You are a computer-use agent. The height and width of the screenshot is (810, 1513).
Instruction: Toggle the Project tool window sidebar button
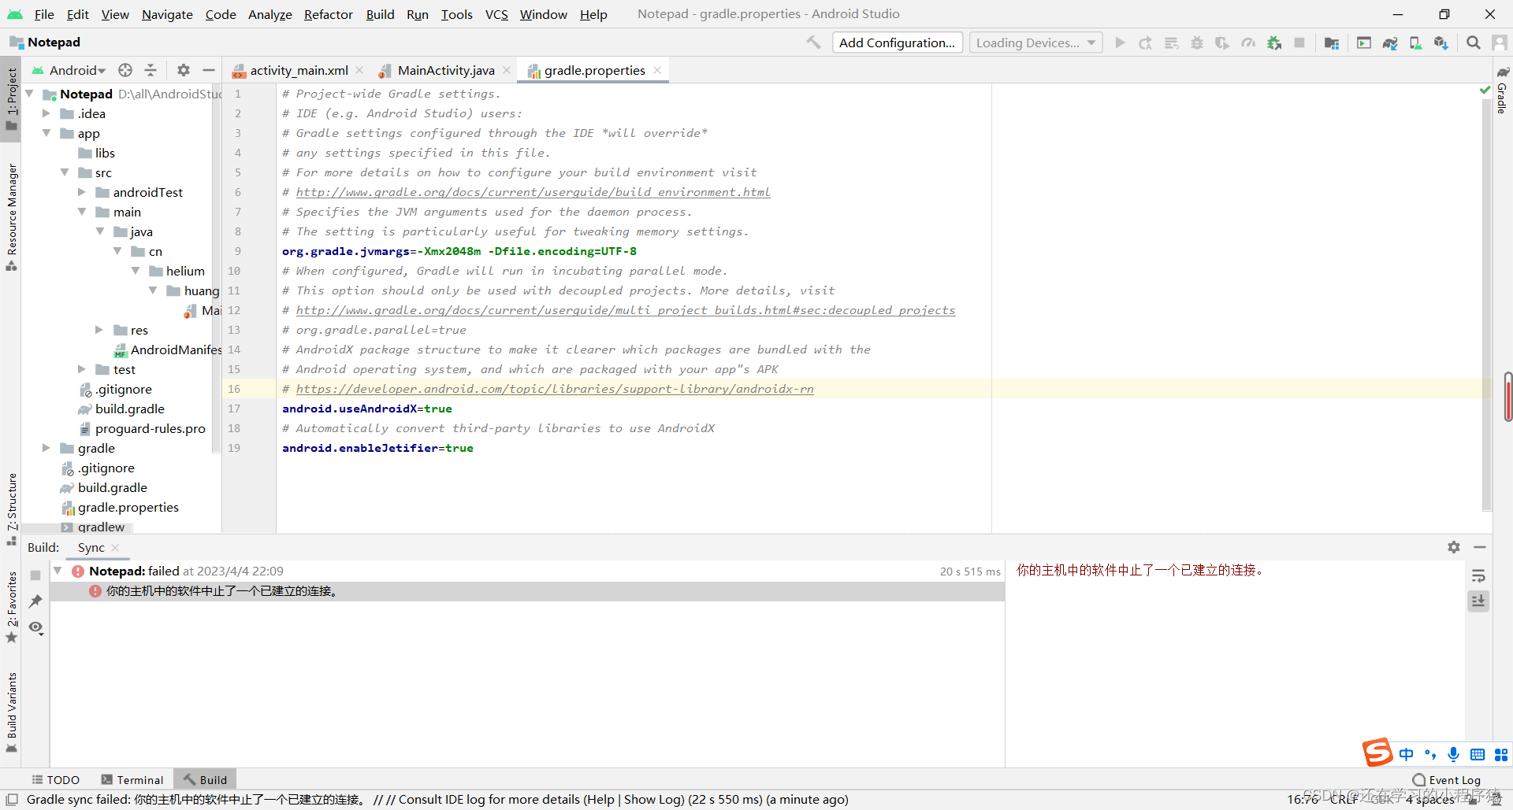click(x=11, y=99)
